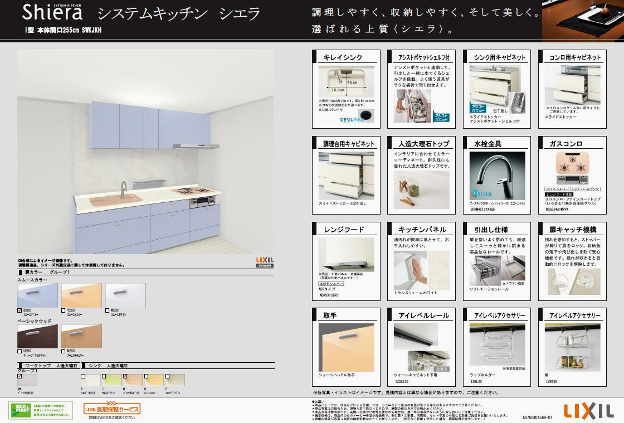Pick the dark walnut wood door swatch
Screen dimensions: 624x423
pos(37,336)
